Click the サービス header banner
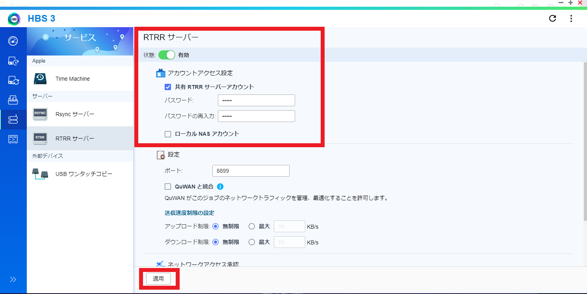 (x=80, y=41)
